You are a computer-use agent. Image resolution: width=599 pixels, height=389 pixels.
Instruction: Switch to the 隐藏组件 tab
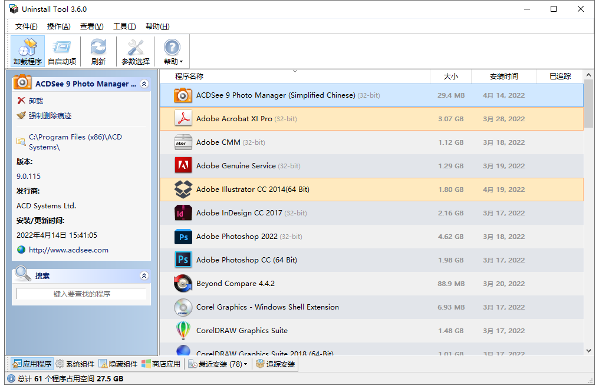119,364
